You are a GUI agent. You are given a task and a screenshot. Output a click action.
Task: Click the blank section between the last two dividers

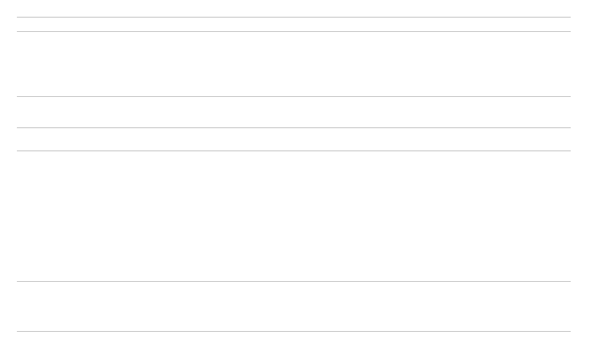pyautogui.click(x=293, y=306)
